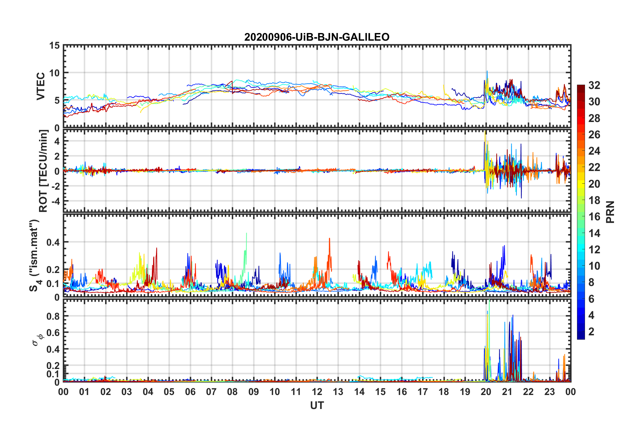Click S4 axis tick label 0.4

(x=53, y=242)
